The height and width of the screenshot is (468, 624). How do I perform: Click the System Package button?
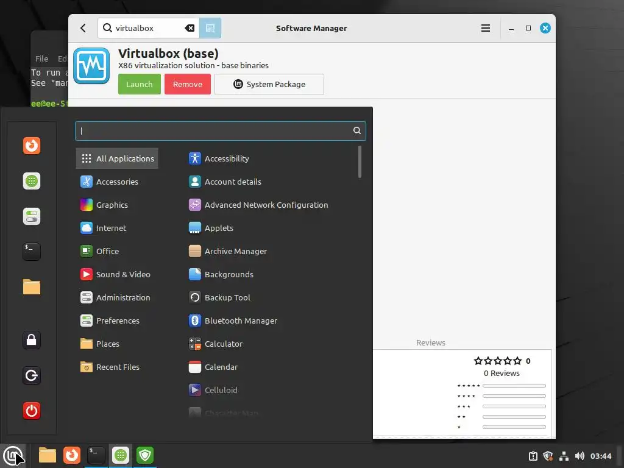269,84
